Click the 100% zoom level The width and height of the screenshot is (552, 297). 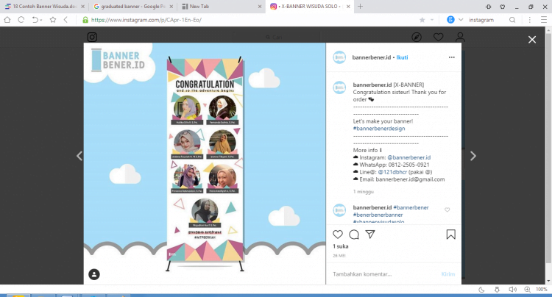pos(542,290)
